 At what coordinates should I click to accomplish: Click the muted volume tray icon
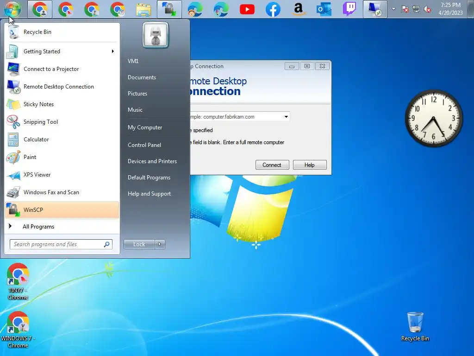[427, 9]
